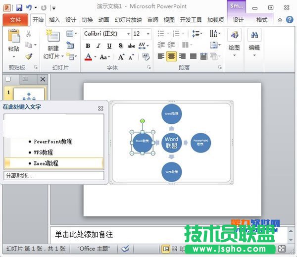Toggle Underline formatting
Viewport: 297px width, 257px height.
click(x=109, y=46)
